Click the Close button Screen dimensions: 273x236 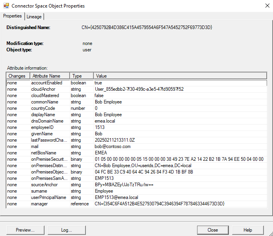pos(213,230)
